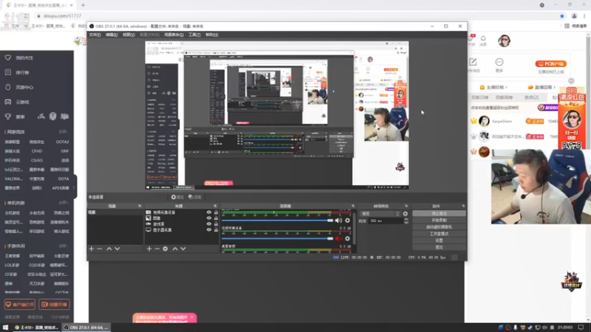Move scene down with the down arrow
591x332 pixels.
point(117,249)
